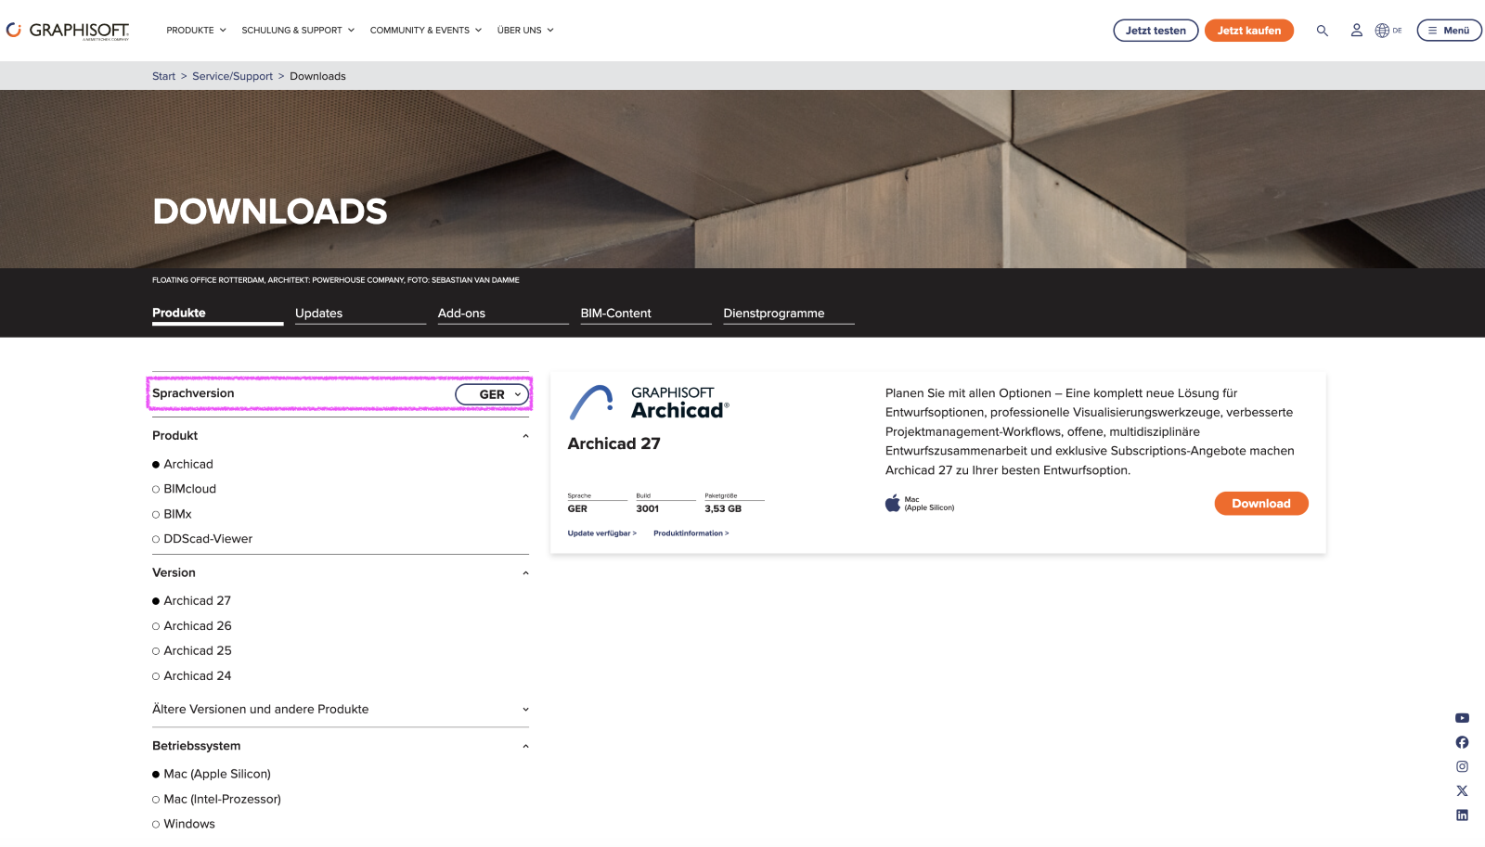Open the user account icon
This screenshot has width=1485, height=847.
point(1356,31)
